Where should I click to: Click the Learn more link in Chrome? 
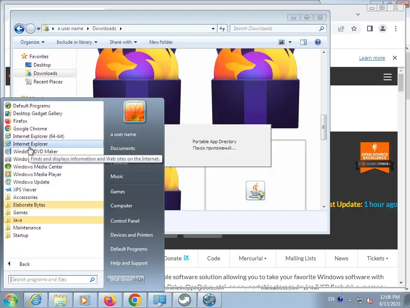(372, 58)
